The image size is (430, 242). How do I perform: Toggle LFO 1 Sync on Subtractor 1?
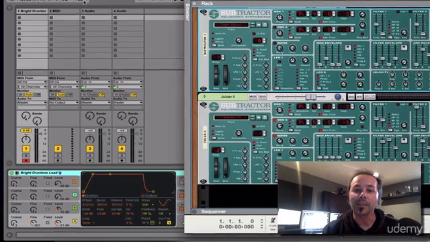[279, 62]
